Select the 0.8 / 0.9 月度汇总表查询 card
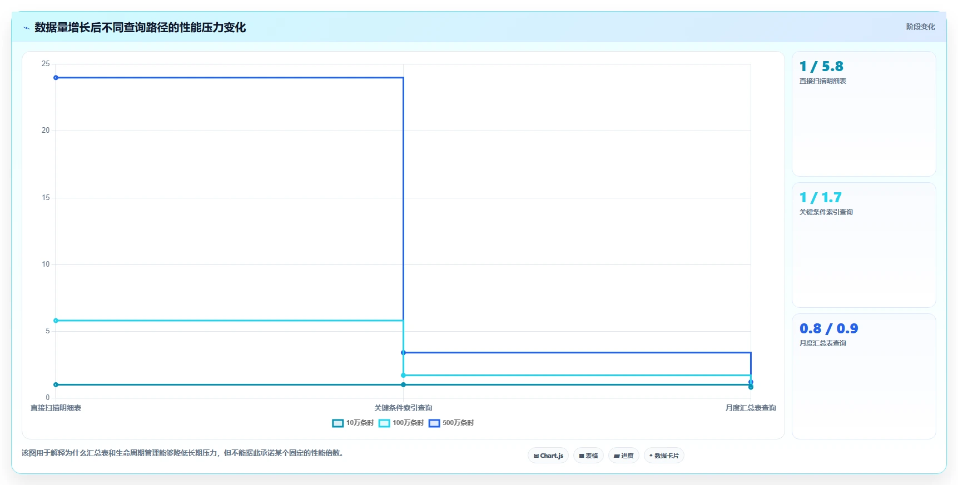Image resolution: width=958 pixels, height=485 pixels. pos(863,376)
